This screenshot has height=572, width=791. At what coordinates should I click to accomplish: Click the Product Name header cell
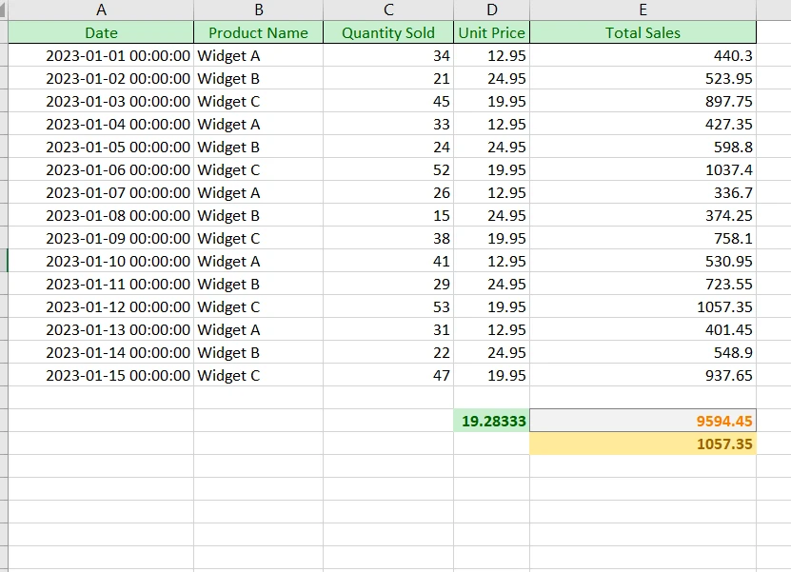(258, 32)
